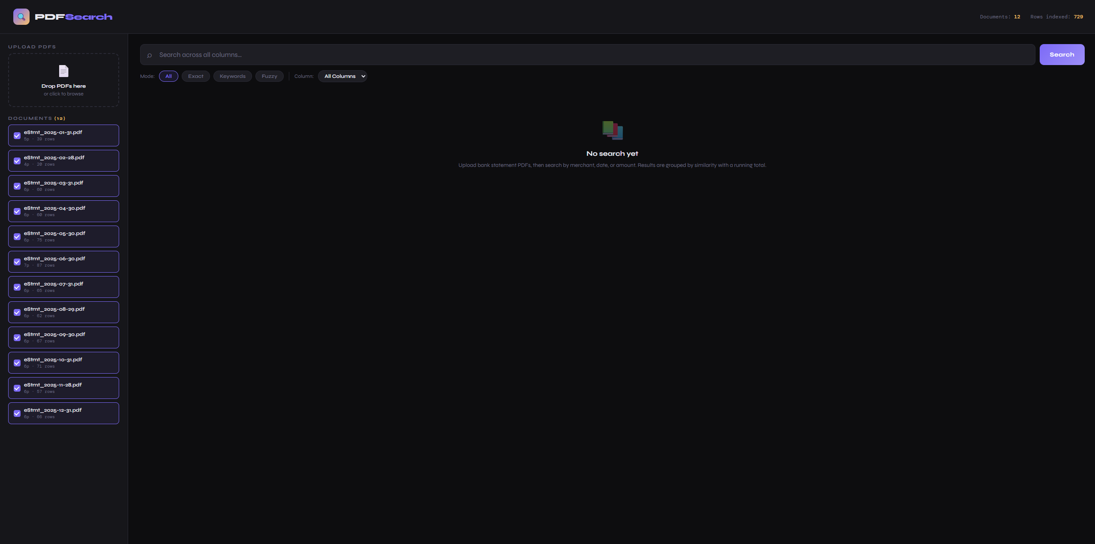Toggle the eStmt_2025-04-30.pdf checkbox
The image size is (1095, 544).
click(17, 211)
